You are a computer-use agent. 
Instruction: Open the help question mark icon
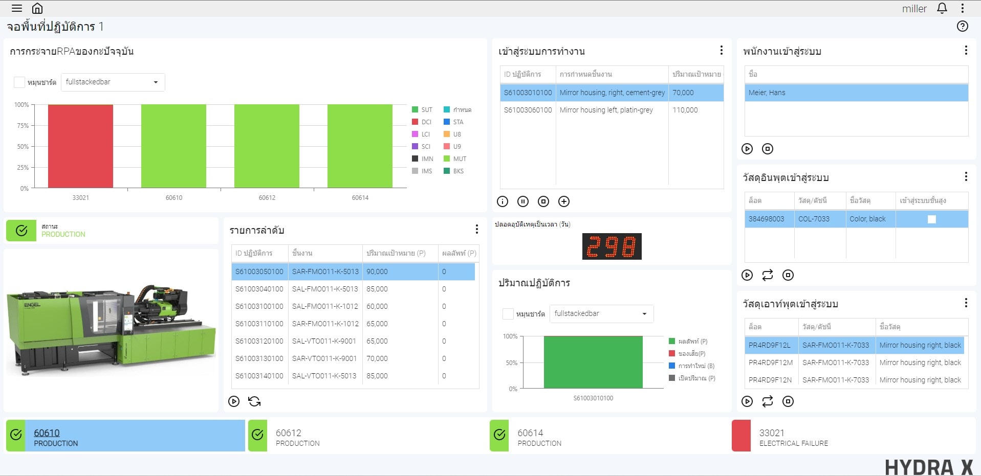pyautogui.click(x=962, y=26)
